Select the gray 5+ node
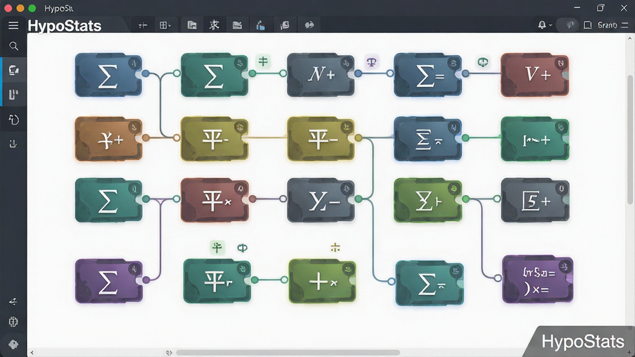This screenshot has height=357, width=635. (535, 200)
